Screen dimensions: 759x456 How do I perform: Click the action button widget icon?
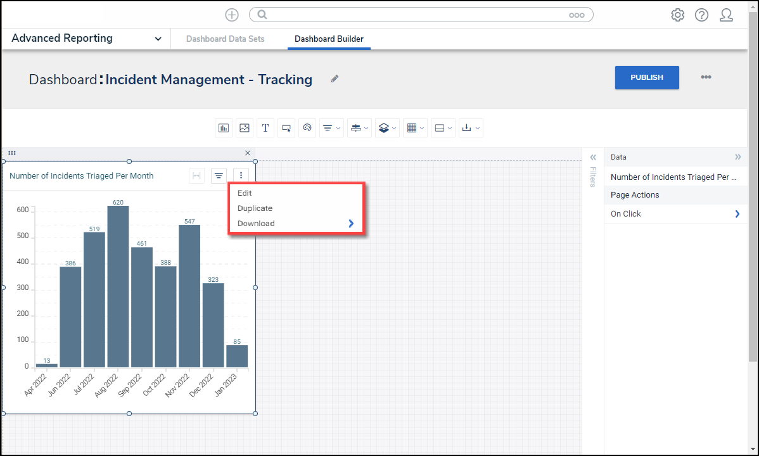click(x=286, y=128)
